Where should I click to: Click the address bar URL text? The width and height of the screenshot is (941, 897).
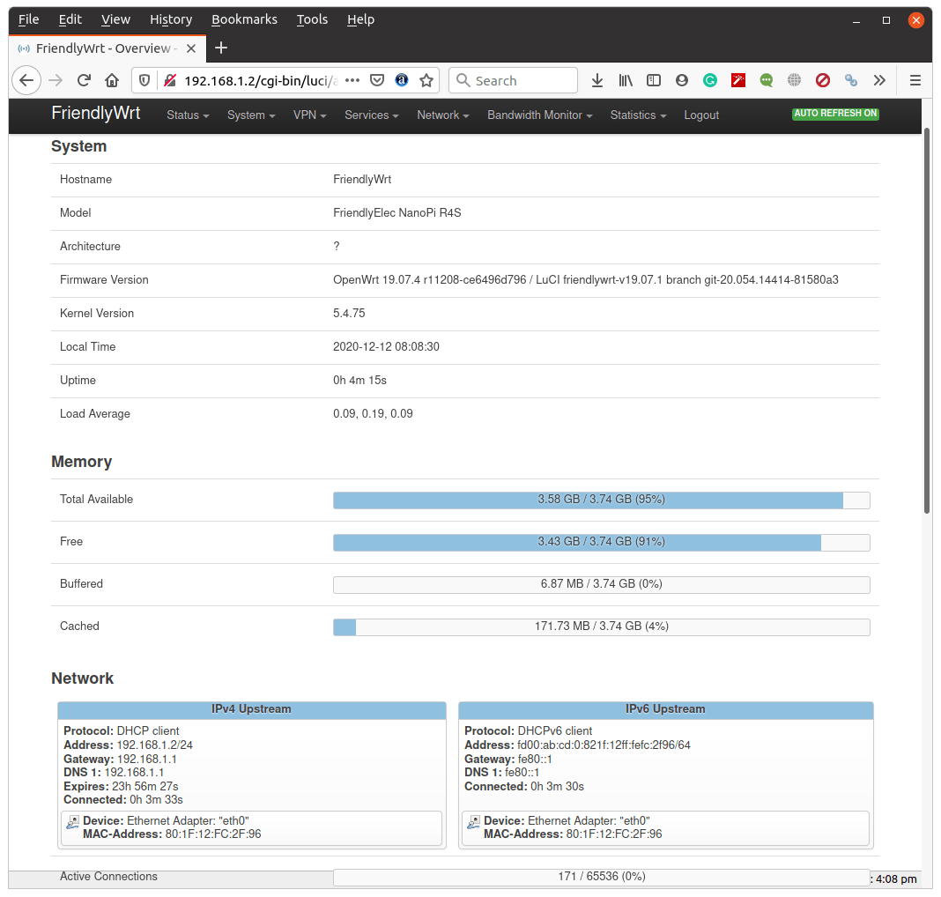coord(261,80)
